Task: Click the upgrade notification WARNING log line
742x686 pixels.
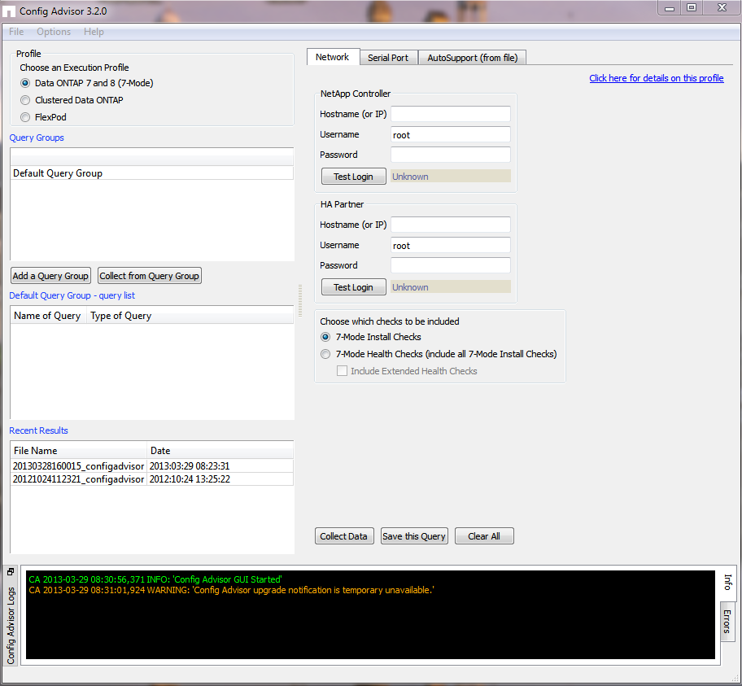Action: 231,590
